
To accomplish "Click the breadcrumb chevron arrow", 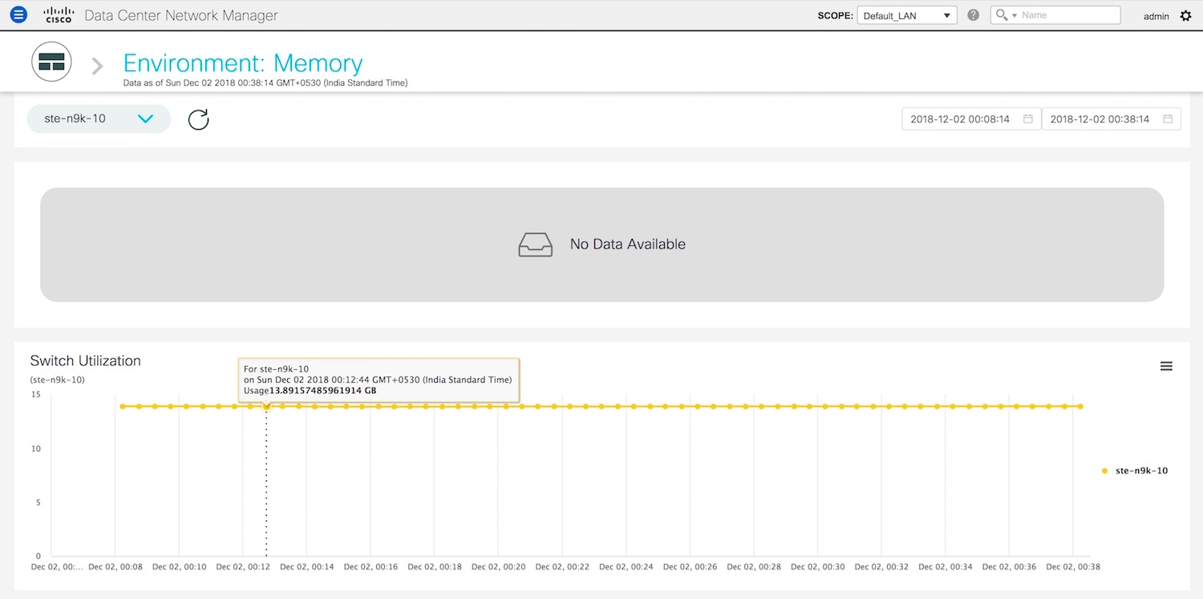I will point(97,66).
